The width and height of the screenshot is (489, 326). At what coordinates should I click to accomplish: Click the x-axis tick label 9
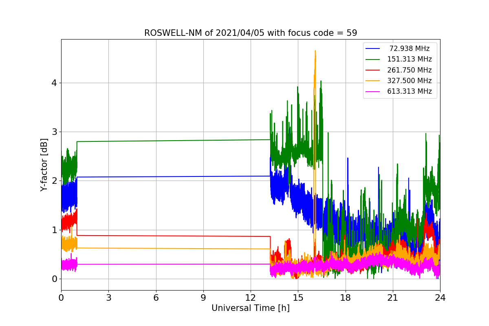click(203, 297)
